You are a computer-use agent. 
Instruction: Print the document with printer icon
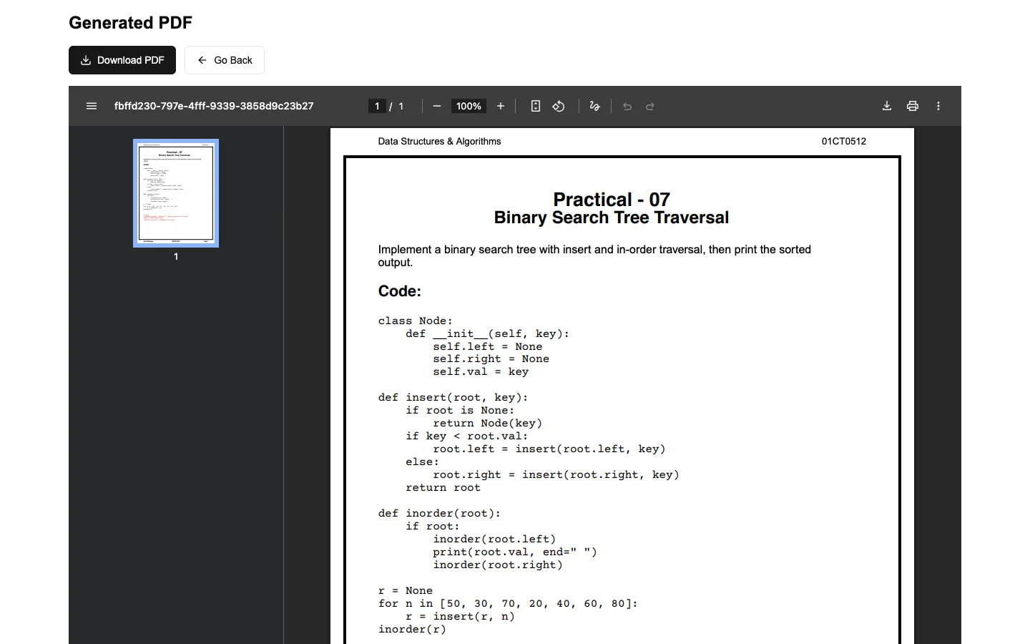913,106
